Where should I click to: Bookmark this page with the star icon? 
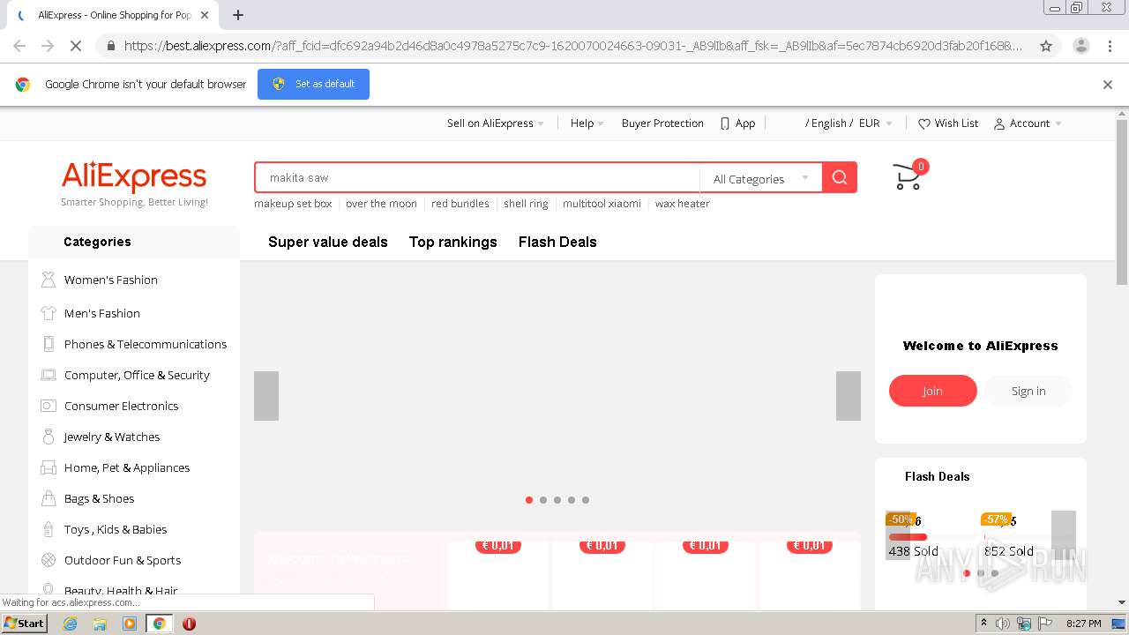[1046, 46]
